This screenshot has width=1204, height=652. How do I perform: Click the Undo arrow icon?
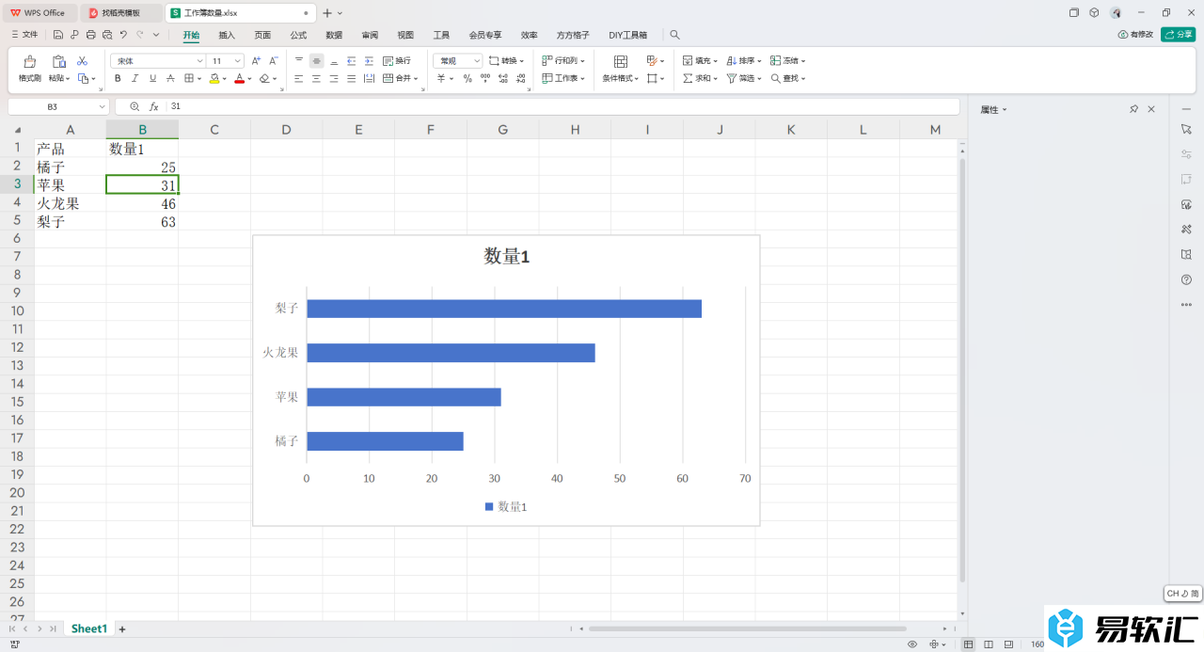[122, 35]
